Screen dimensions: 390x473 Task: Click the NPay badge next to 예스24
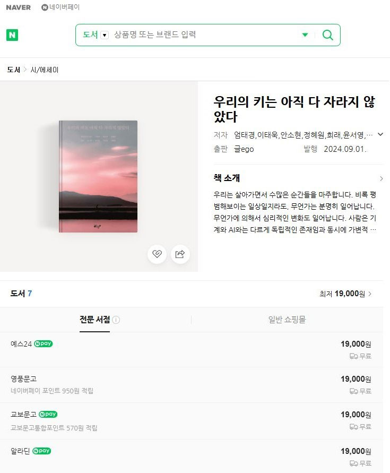pyautogui.click(x=44, y=343)
